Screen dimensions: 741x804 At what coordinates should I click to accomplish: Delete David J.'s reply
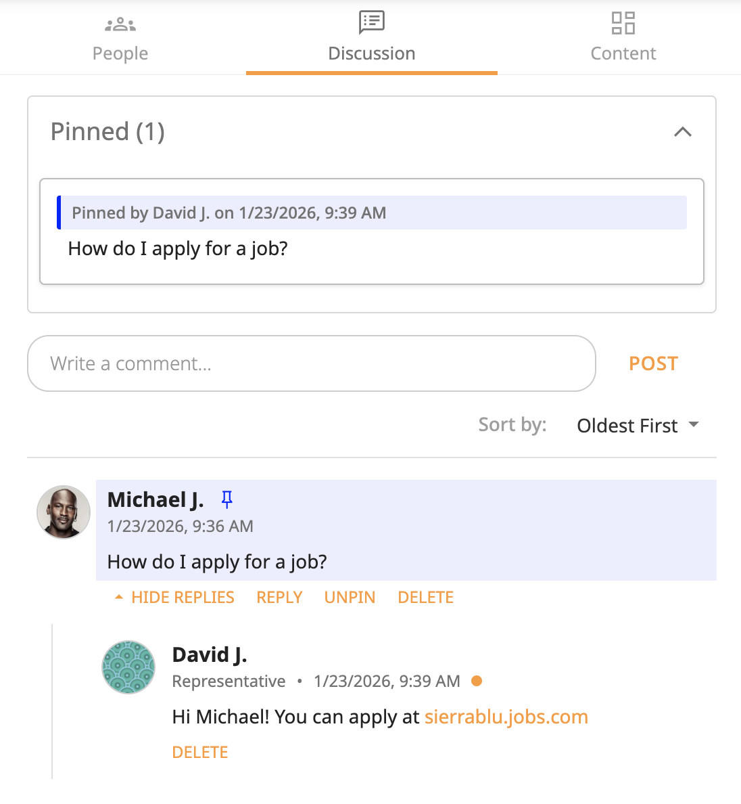pyautogui.click(x=200, y=753)
